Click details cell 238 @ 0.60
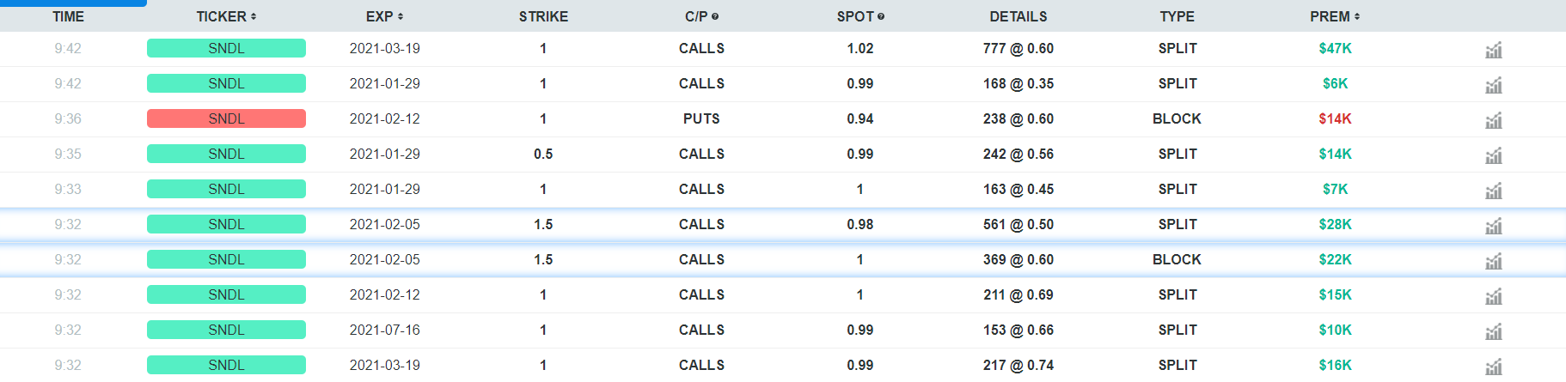Image resolution: width=1566 pixels, height=382 pixels. tap(1019, 118)
